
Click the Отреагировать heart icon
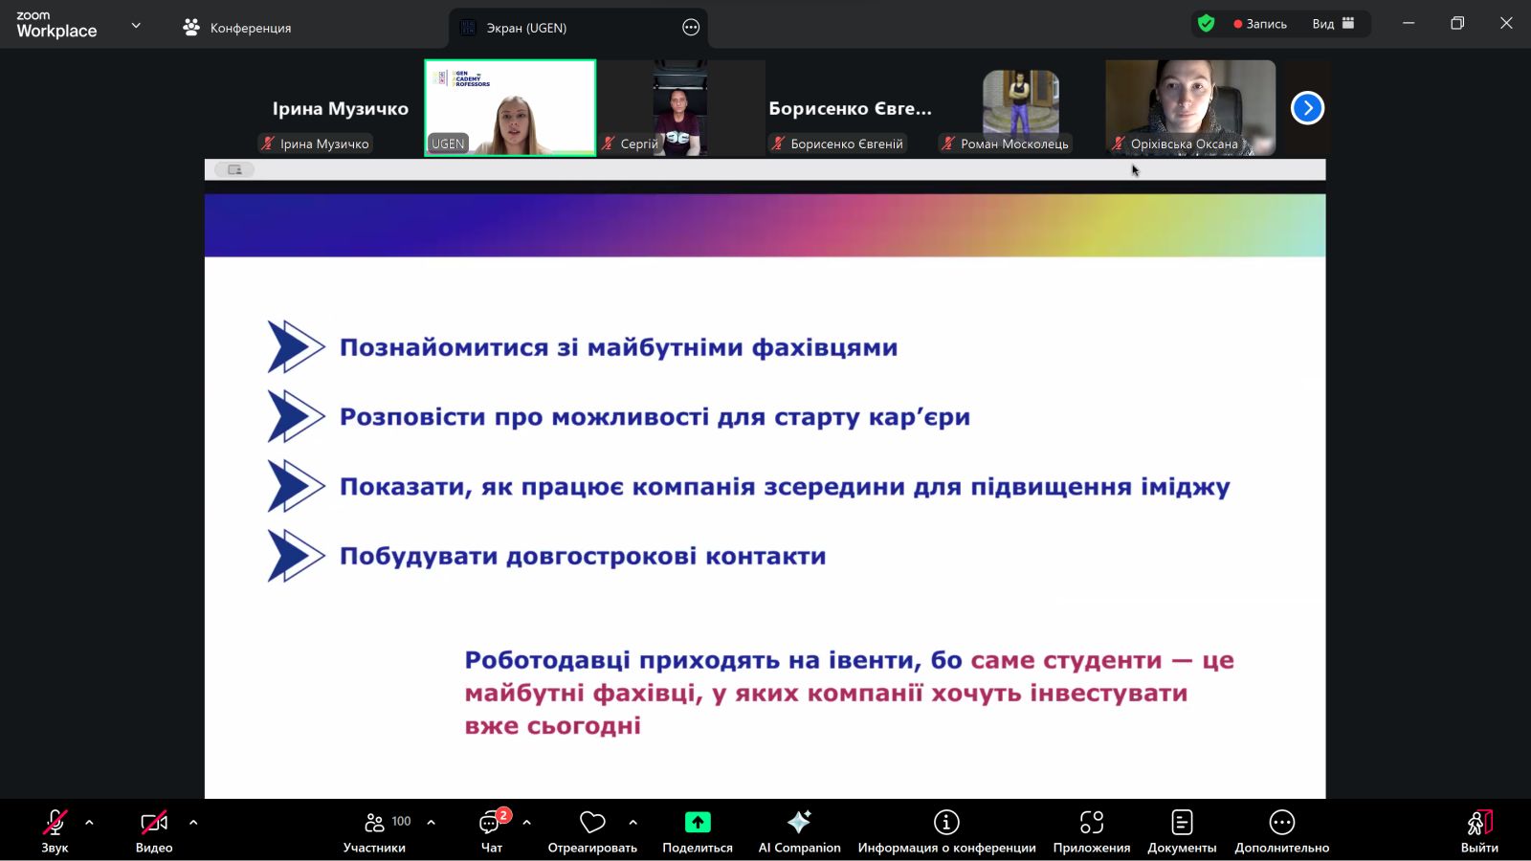592,823
